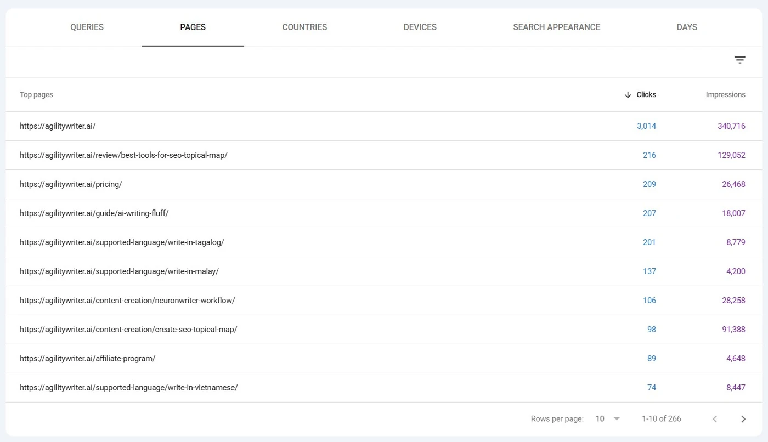Image resolution: width=768 pixels, height=442 pixels.
Task: Open the create-seo-topical-map page row
Action: 384,330
